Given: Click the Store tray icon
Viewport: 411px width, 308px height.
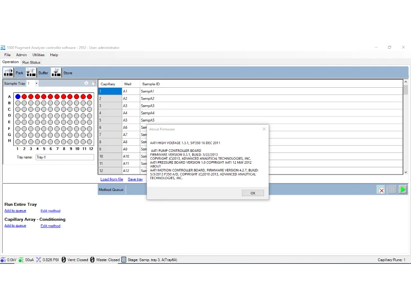Looking at the screenshot, I should point(56,73).
